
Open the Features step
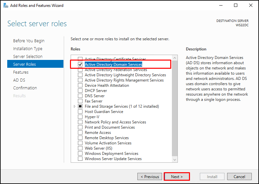pos(21,72)
